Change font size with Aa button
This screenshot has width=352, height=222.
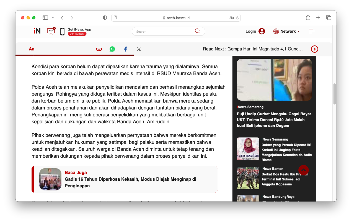[x=32, y=49]
